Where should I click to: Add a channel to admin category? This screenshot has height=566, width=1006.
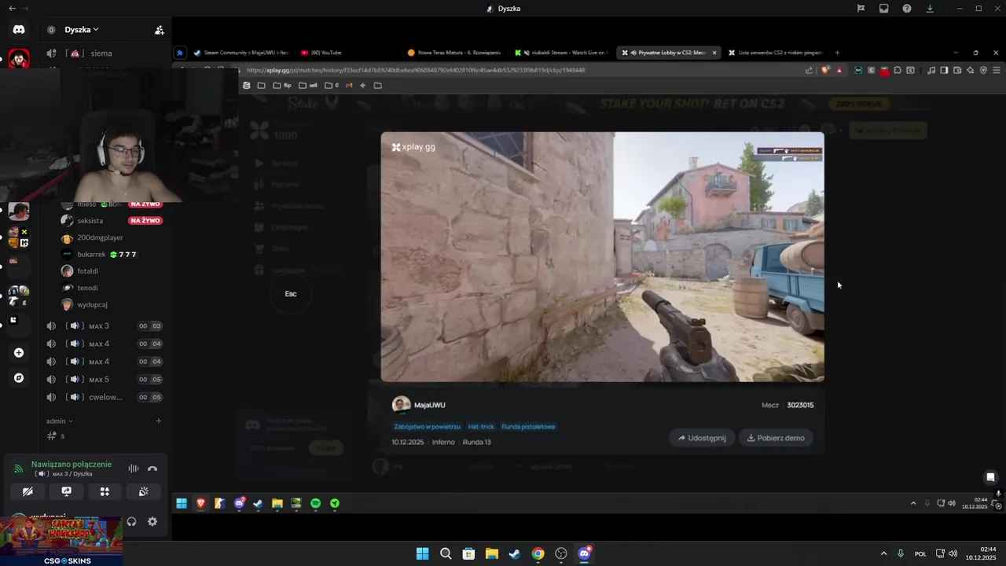159,421
